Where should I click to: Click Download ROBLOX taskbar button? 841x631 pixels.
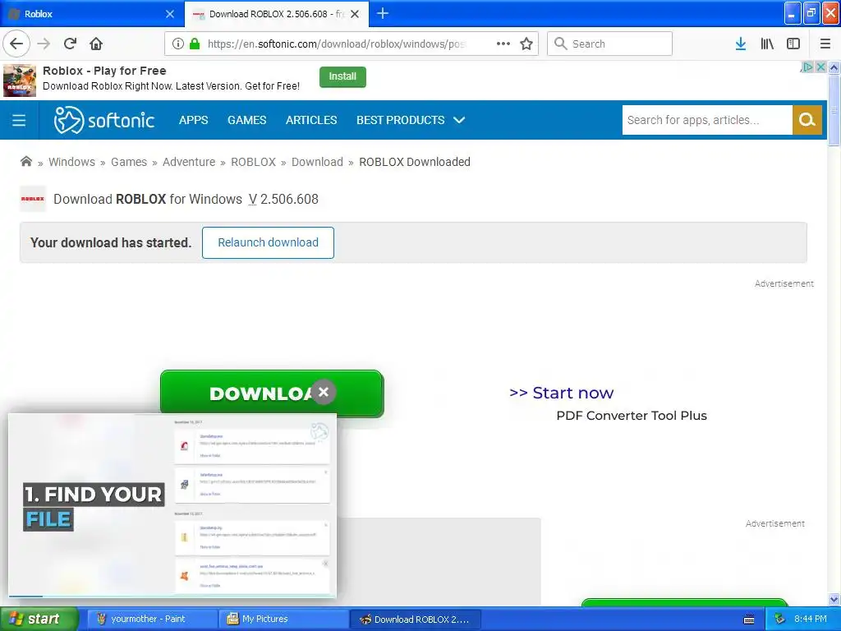click(x=415, y=619)
